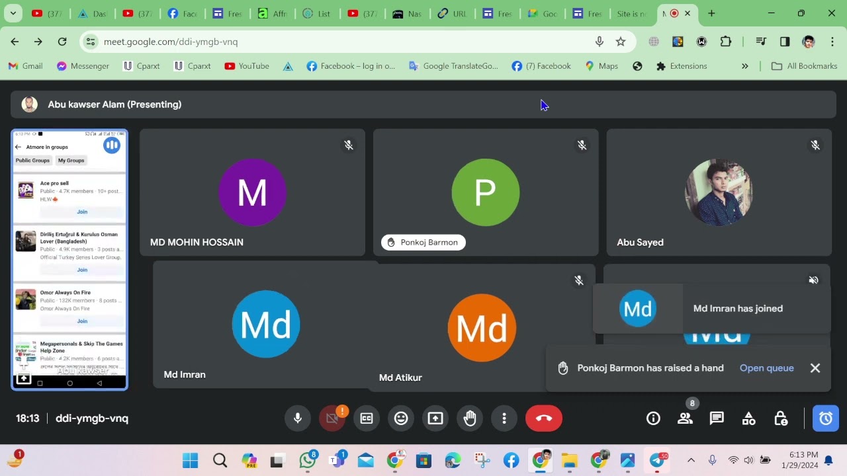Open Windows Start menu
This screenshot has width=847, height=476.
click(x=190, y=460)
